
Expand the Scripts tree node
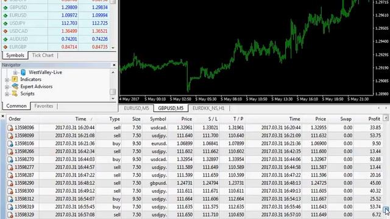(7, 94)
